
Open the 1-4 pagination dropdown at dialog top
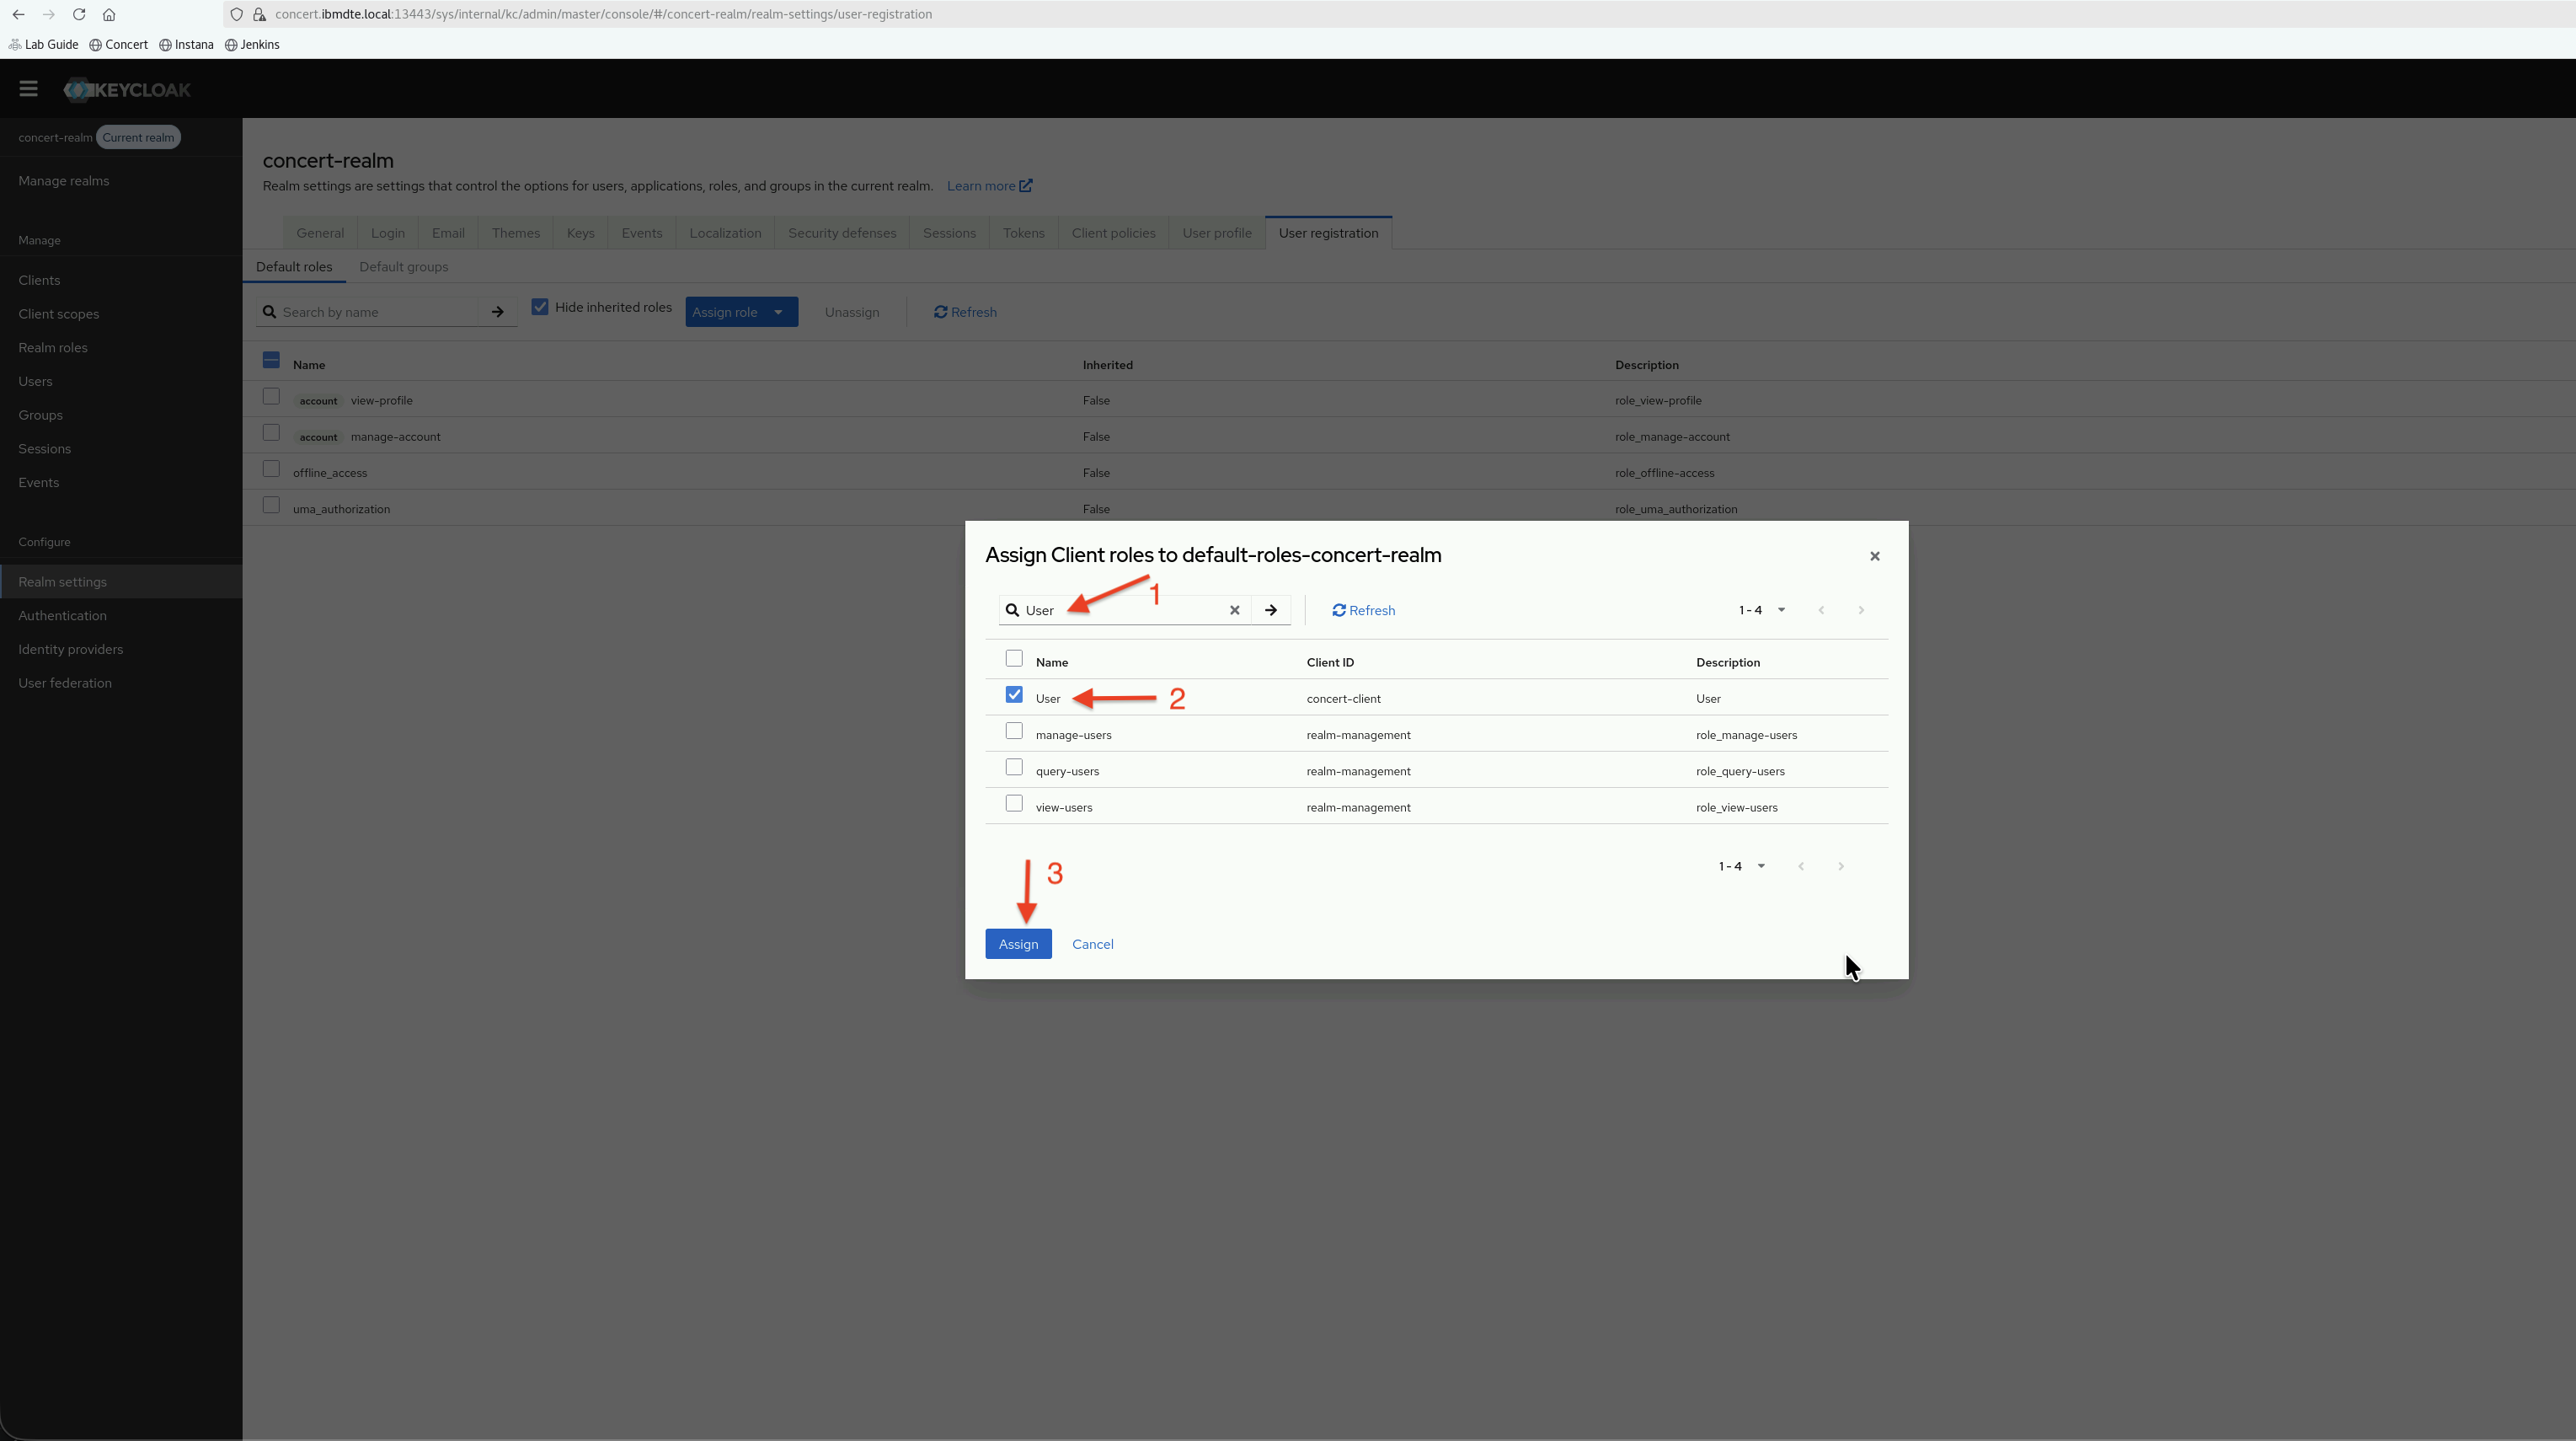pos(1762,610)
